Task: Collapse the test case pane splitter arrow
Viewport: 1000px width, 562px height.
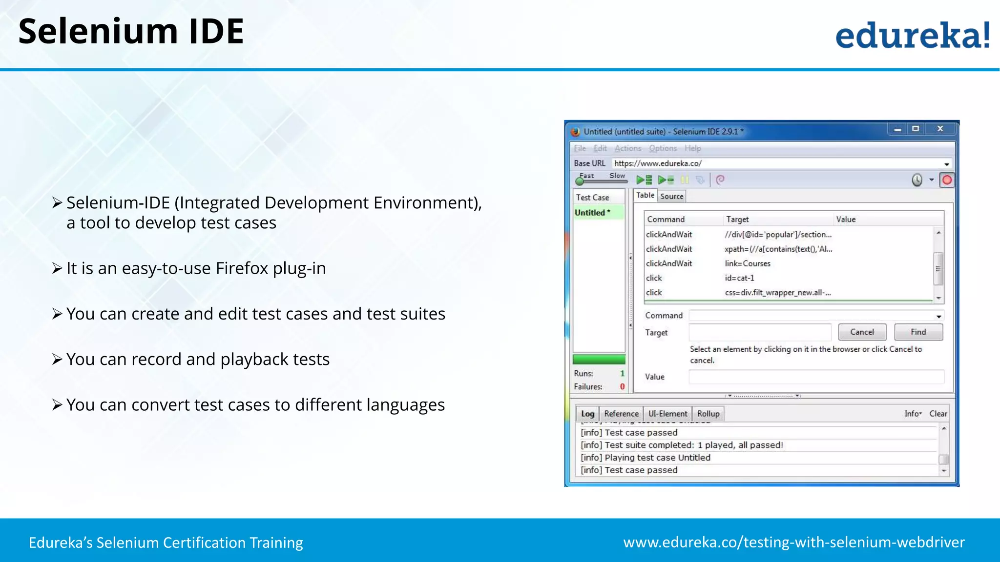Action: 630,258
